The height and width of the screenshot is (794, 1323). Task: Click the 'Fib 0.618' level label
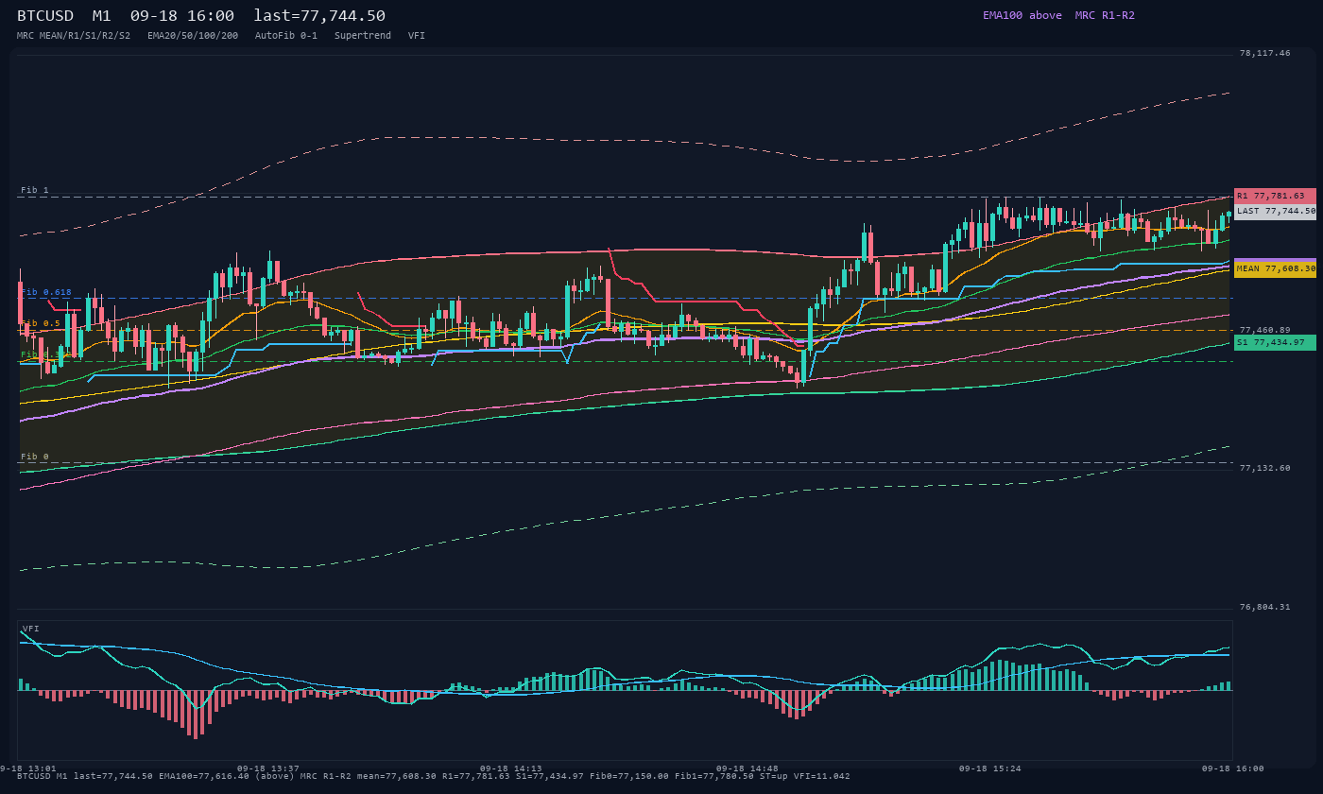coord(46,292)
